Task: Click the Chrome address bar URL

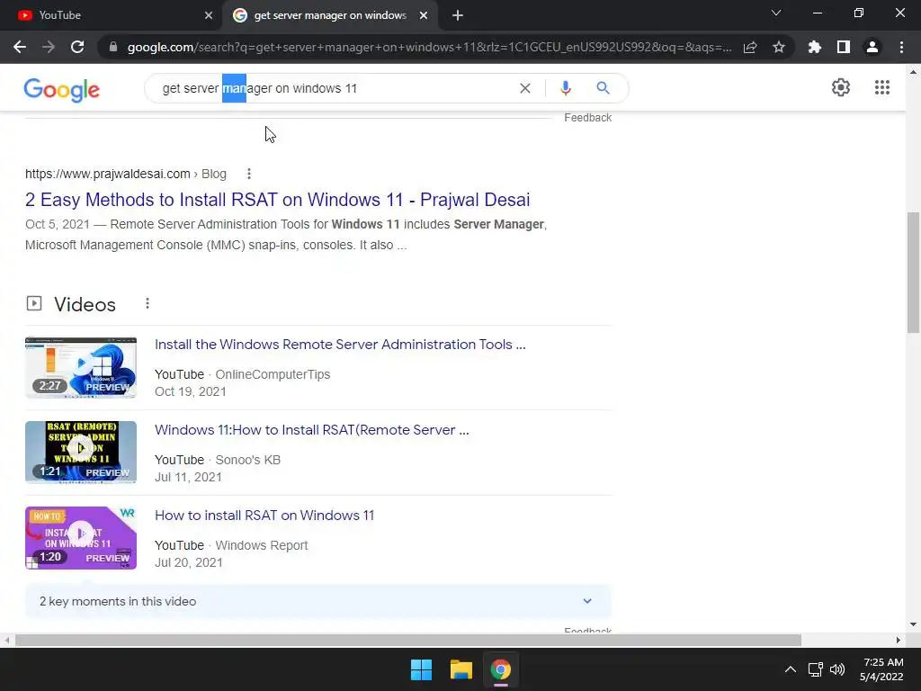Action: 429,47
